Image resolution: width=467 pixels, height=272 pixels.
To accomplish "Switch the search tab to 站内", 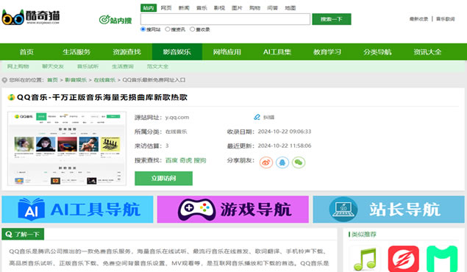I will pos(149,8).
